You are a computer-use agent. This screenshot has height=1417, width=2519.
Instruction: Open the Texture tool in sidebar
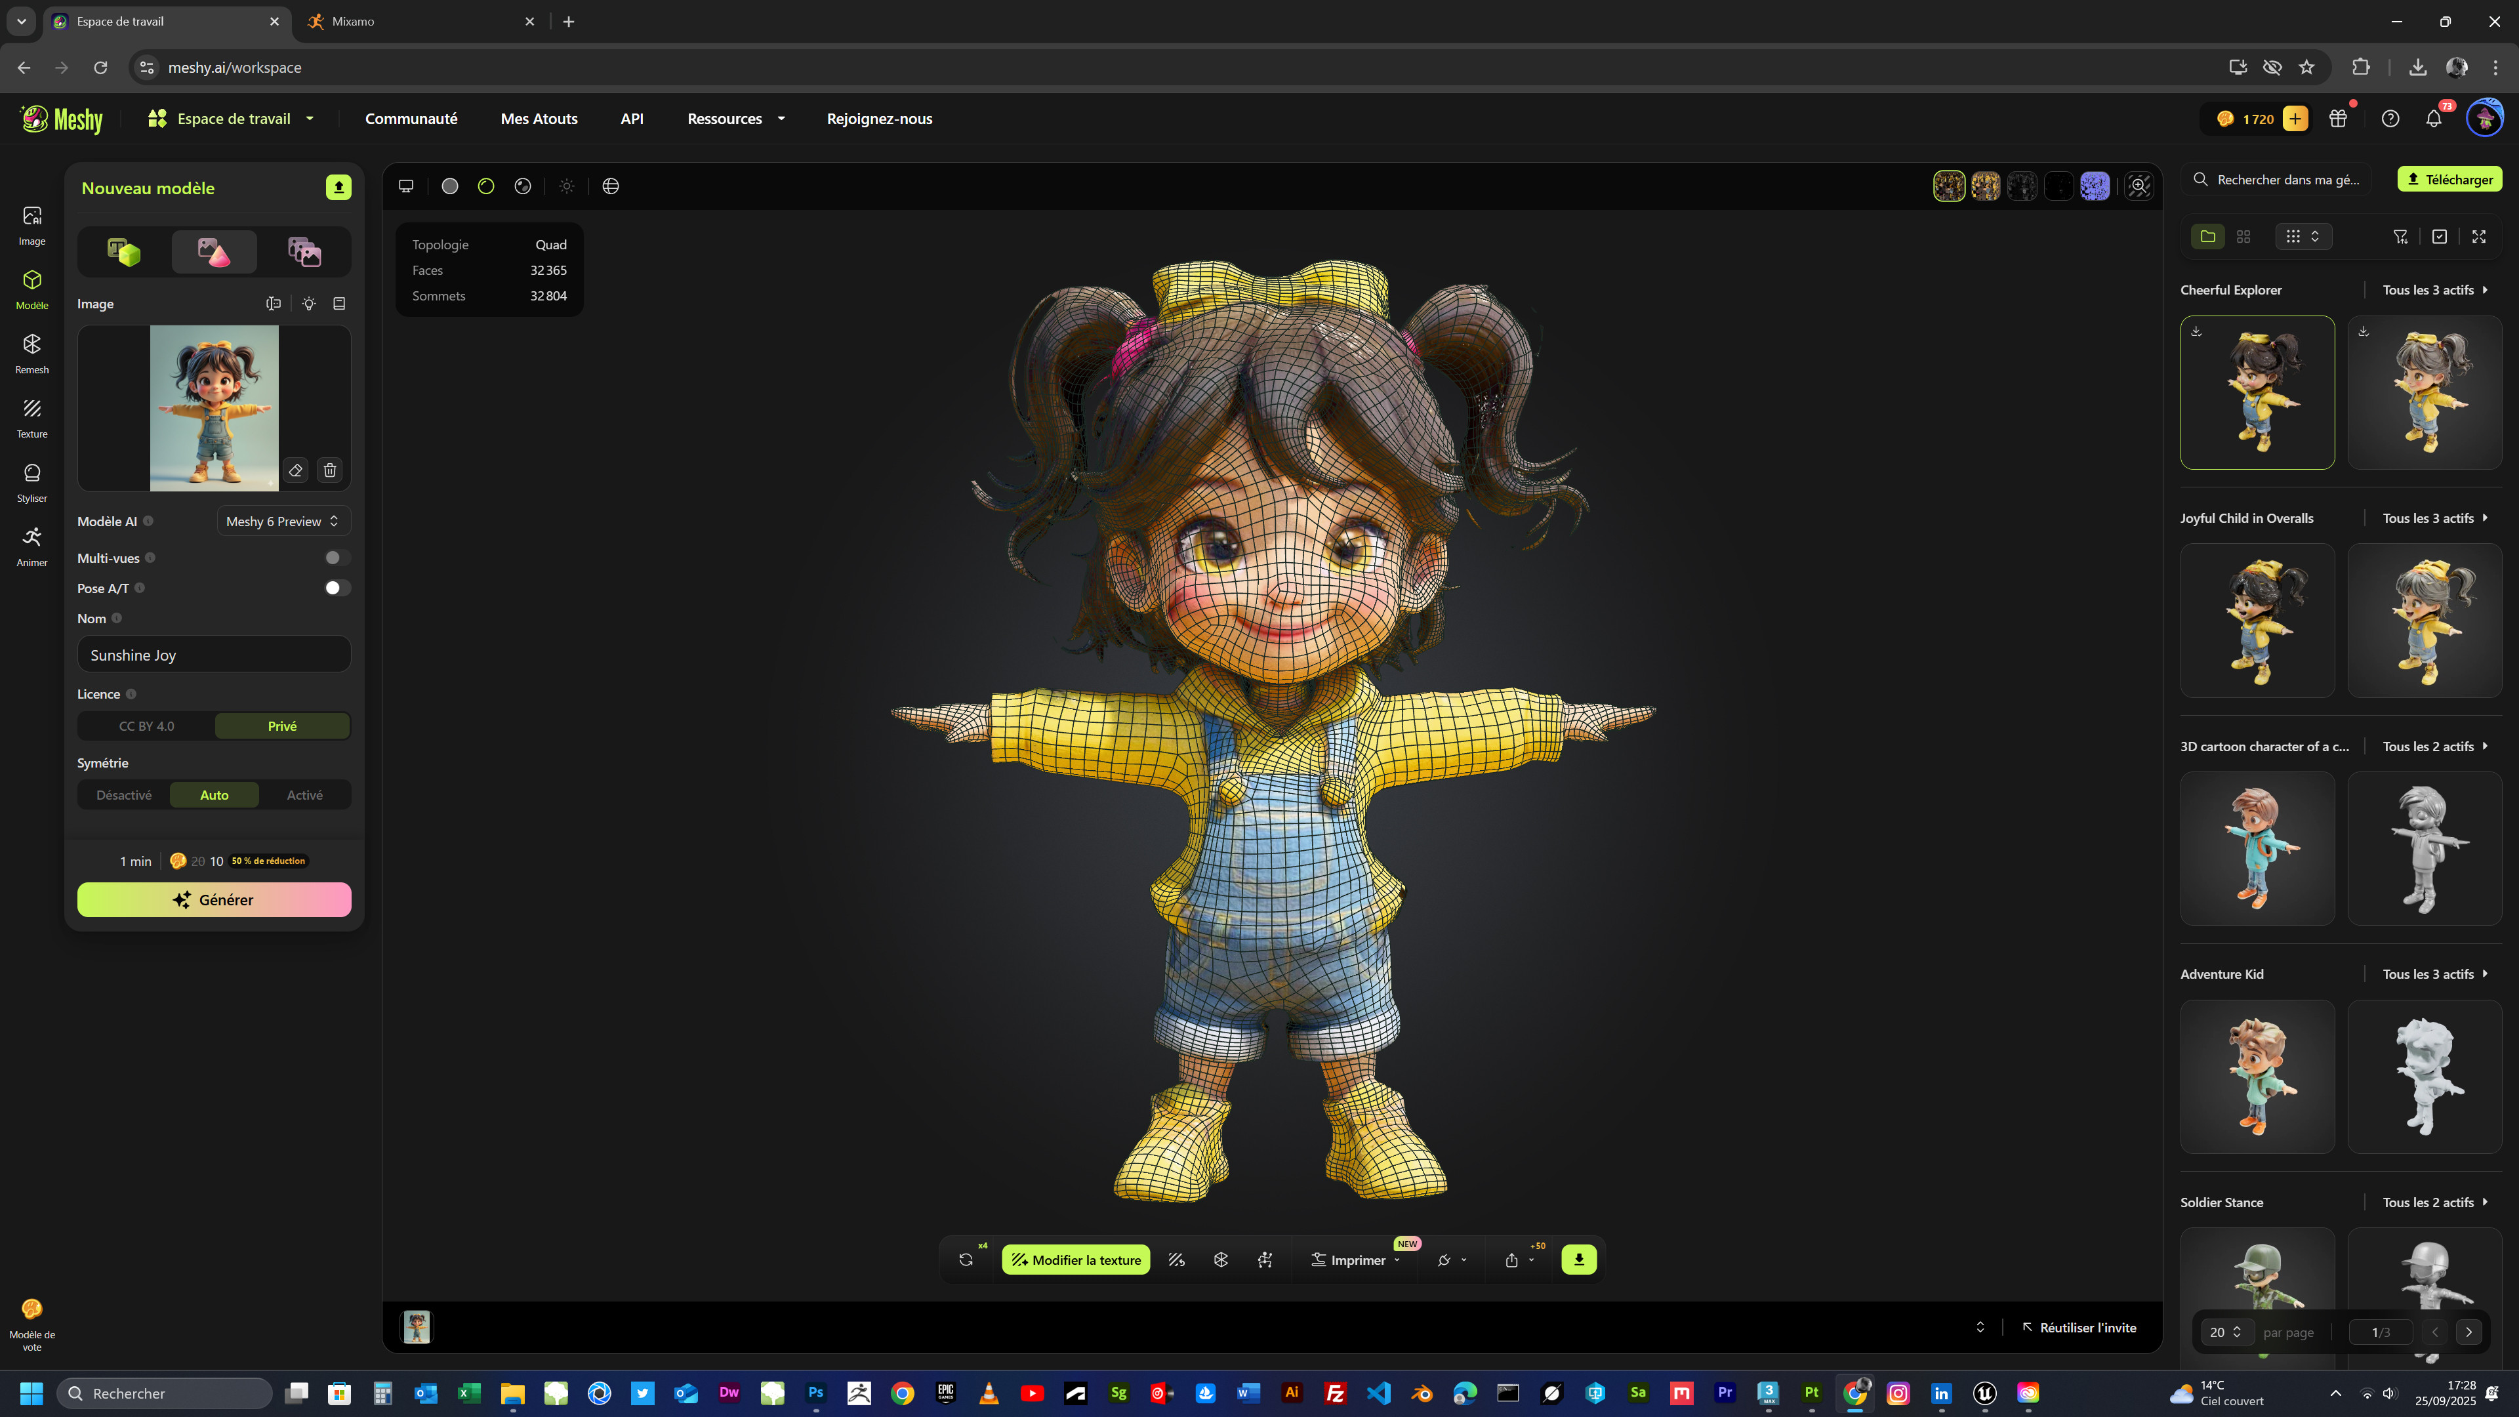click(31, 419)
